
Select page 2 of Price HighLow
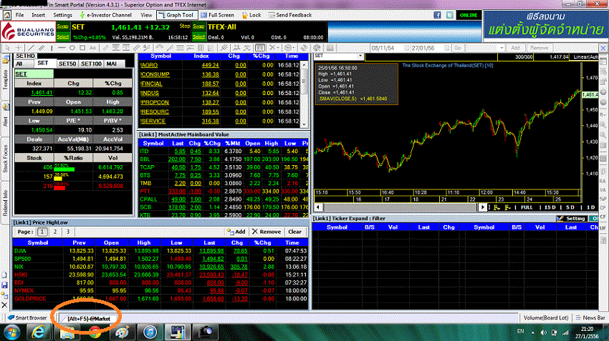(x=55, y=232)
